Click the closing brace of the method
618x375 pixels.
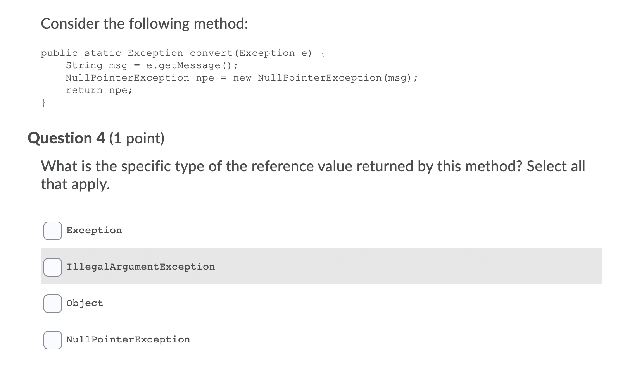click(44, 102)
